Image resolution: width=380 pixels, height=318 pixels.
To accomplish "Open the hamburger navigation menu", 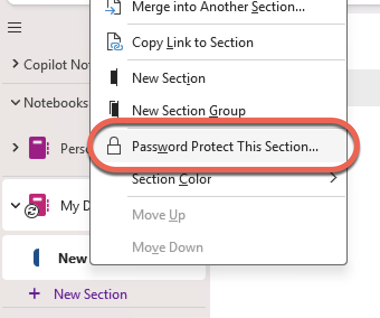I will click(15, 27).
